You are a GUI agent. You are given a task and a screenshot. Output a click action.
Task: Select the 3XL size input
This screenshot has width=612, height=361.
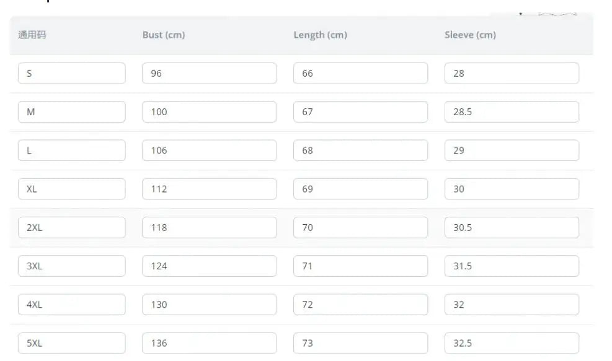71,266
